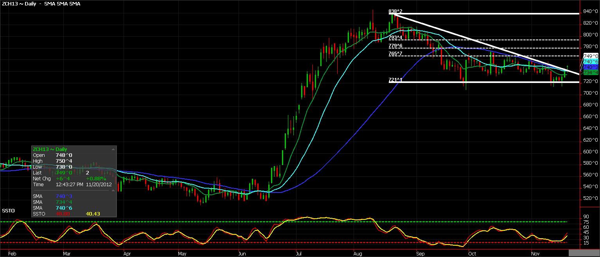This screenshot has height=257, width=600.
Task: Click the green 734^4 SMA price tag
Action: 591,73
